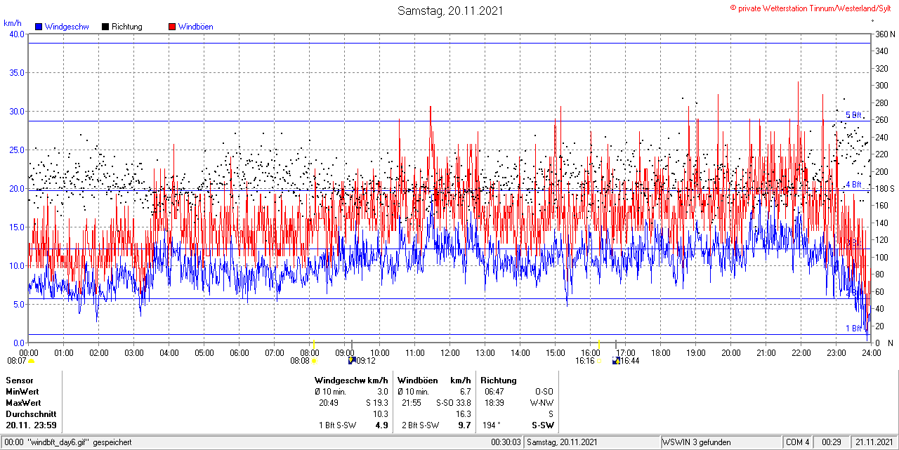
Task: Click the 1 Bft line label
Action: [x=853, y=328]
